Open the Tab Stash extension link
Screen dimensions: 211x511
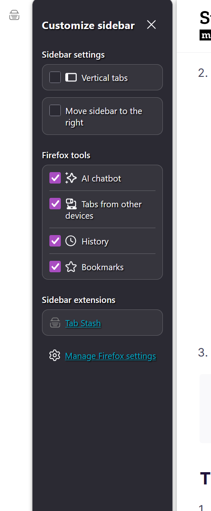(x=83, y=323)
